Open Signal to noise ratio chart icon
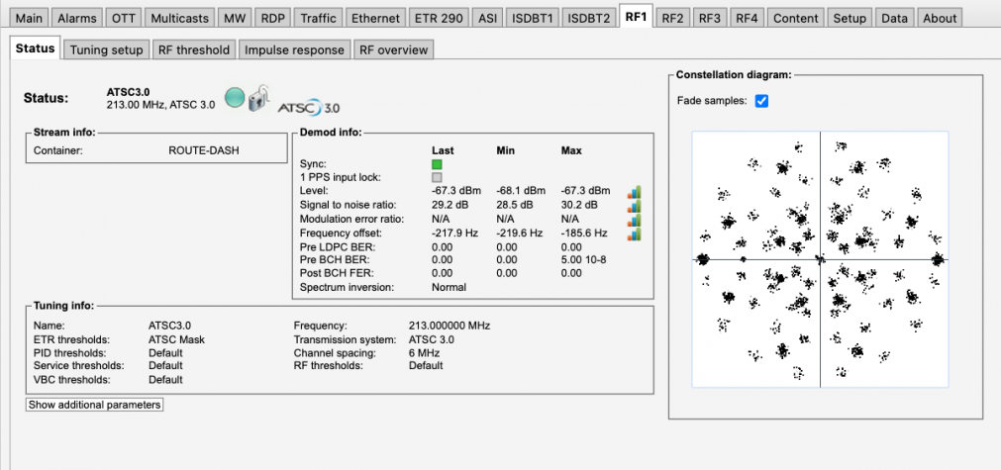The height and width of the screenshot is (470, 1001). tap(634, 205)
